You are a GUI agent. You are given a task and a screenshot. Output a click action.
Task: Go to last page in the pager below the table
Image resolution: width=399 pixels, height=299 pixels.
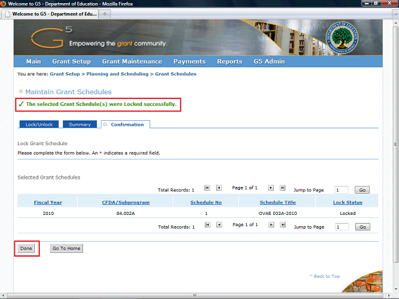pyautogui.click(x=282, y=225)
